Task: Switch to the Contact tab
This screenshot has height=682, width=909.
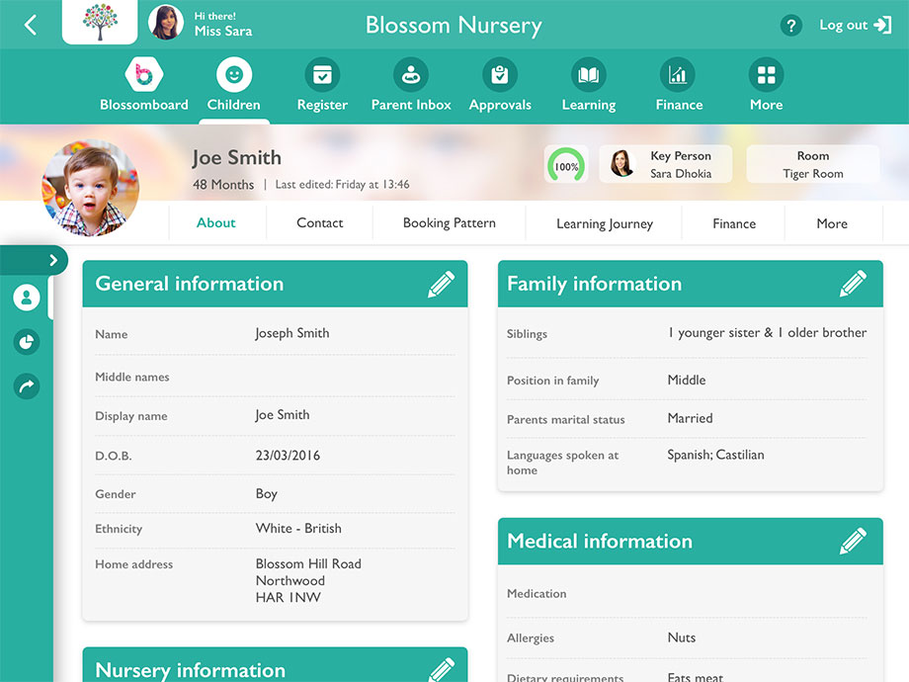Action: (319, 223)
